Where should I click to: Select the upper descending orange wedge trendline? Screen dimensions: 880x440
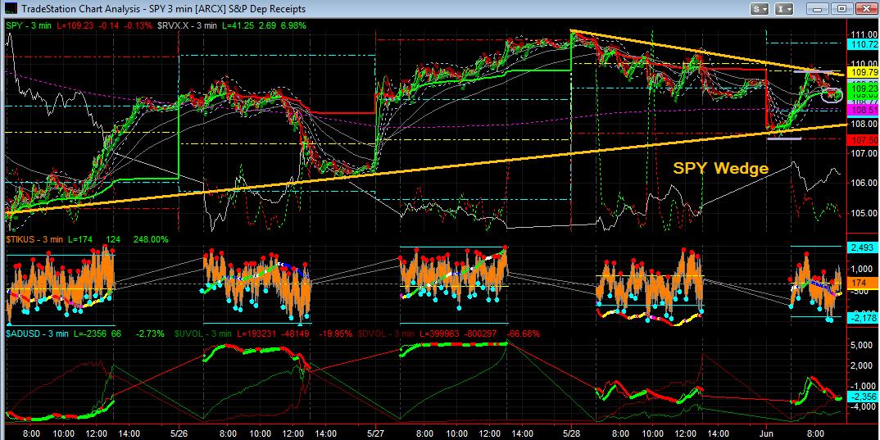pos(707,52)
